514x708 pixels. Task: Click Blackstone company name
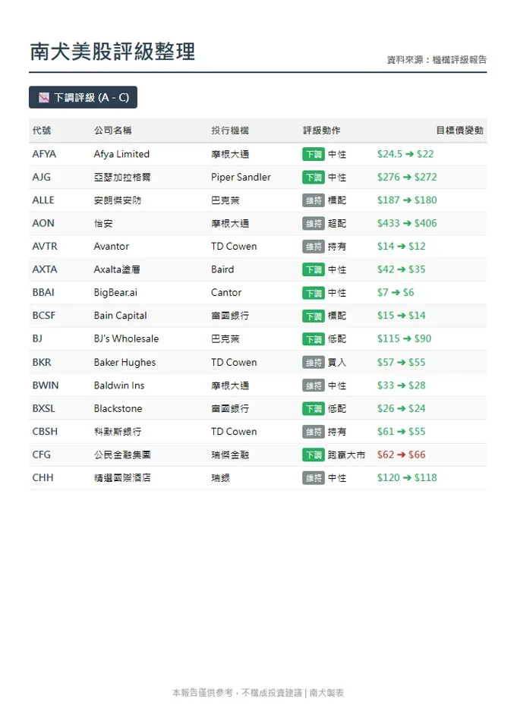coord(118,408)
